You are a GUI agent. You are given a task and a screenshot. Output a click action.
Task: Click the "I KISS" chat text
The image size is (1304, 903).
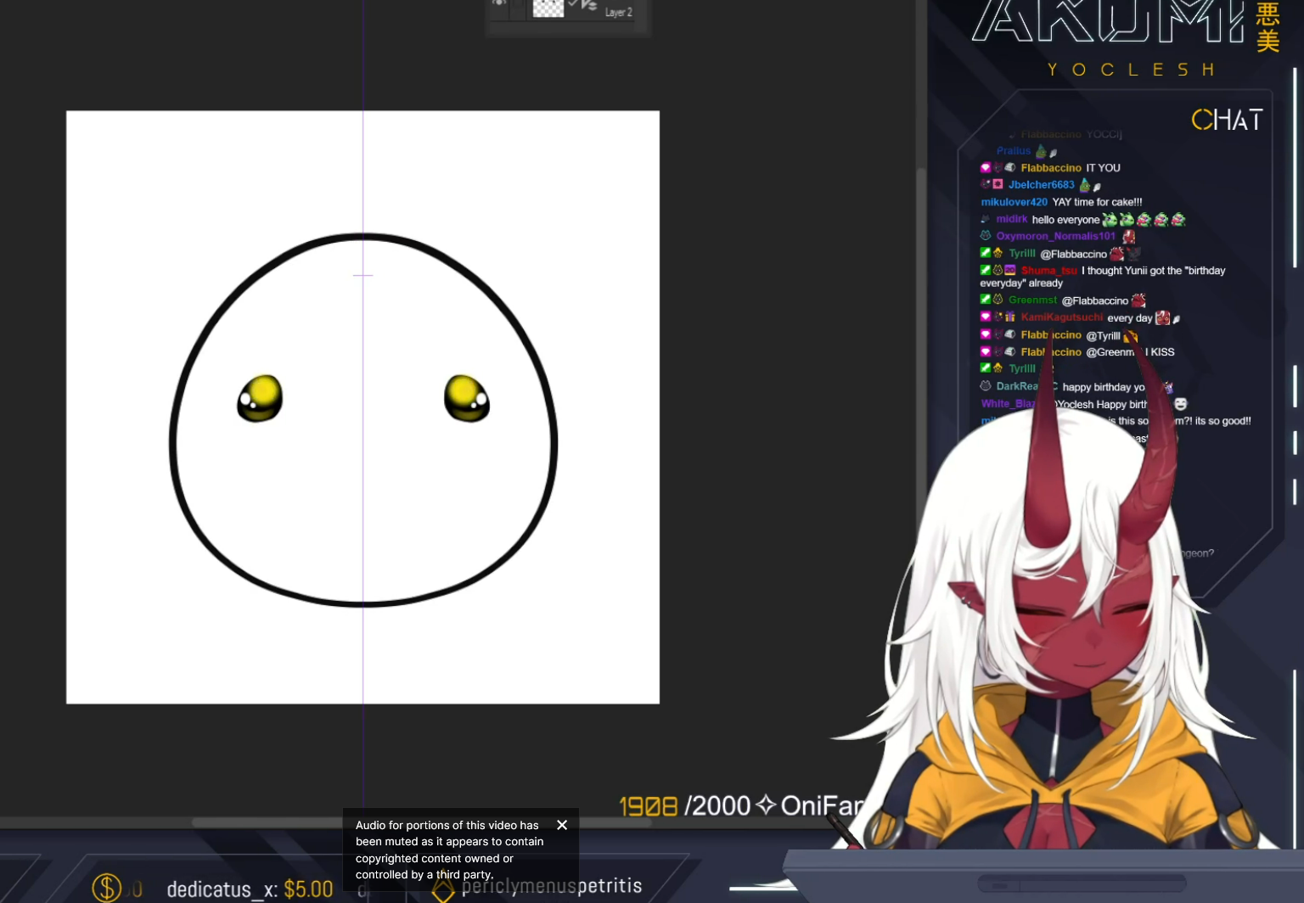pos(1160,352)
